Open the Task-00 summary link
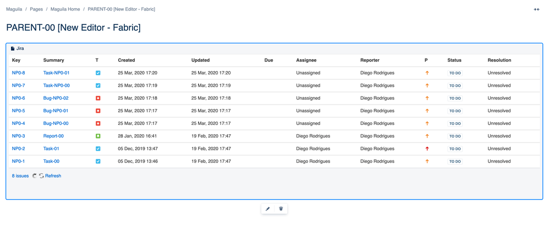Image resolution: width=549 pixels, height=229 pixels. 51,162
